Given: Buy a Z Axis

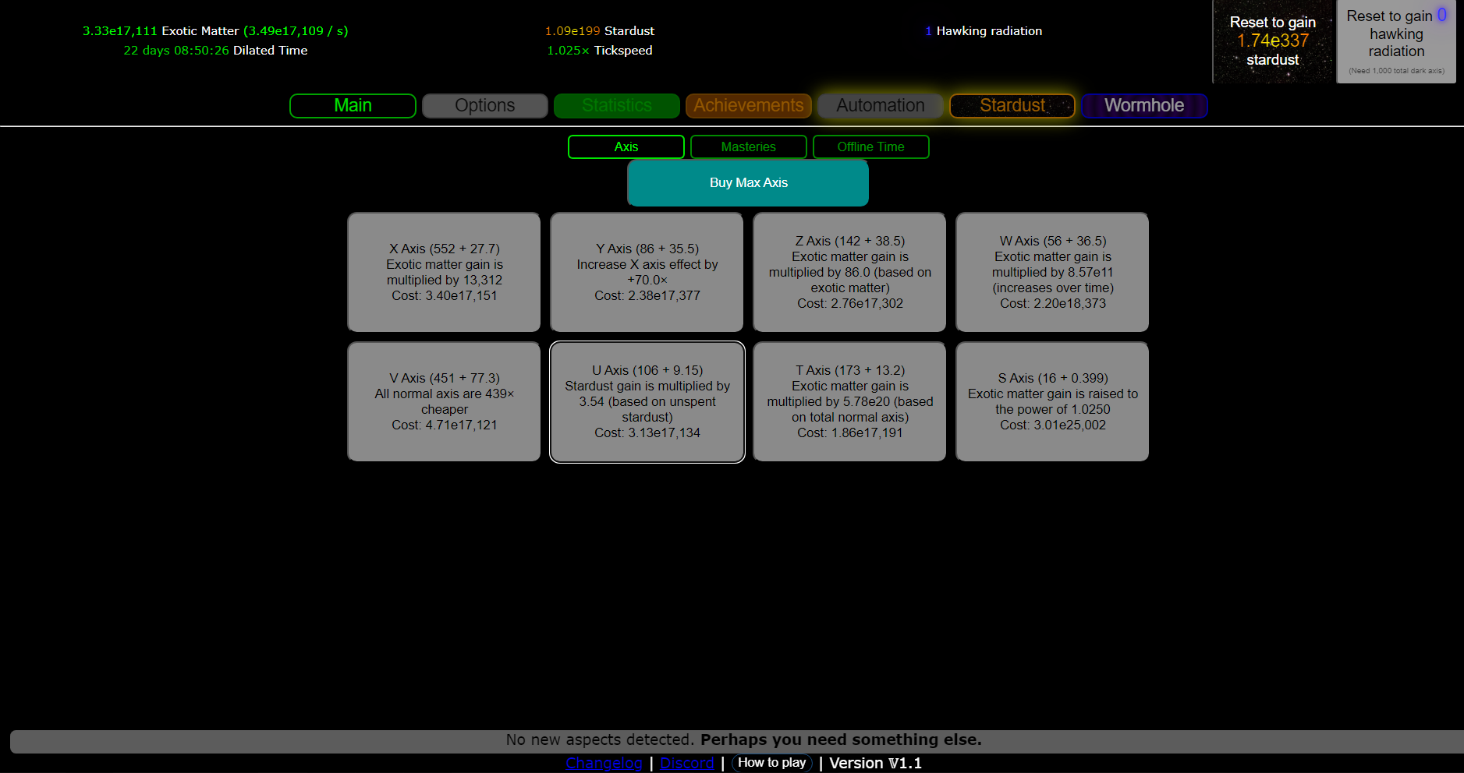Looking at the screenshot, I should click(849, 272).
